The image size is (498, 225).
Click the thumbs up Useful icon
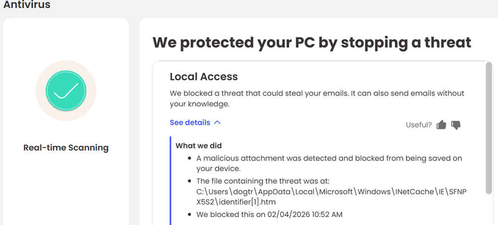(441, 125)
